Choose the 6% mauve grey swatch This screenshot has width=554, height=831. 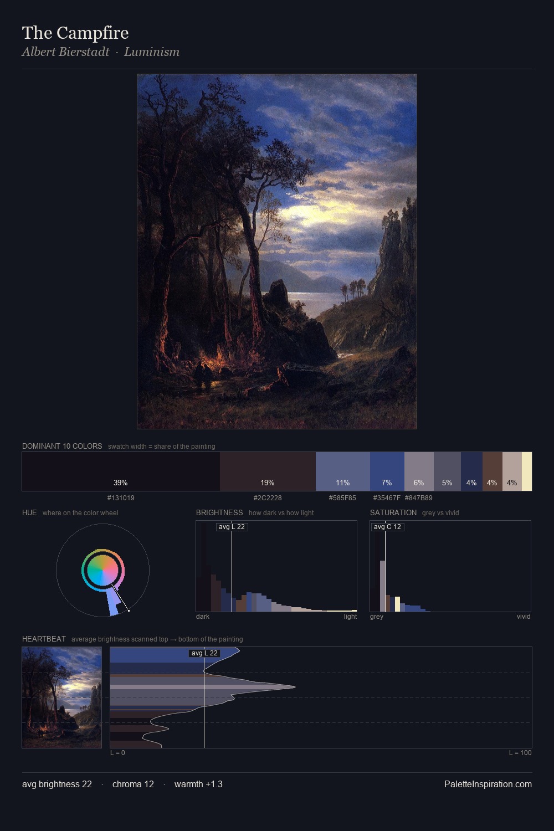coord(419,471)
